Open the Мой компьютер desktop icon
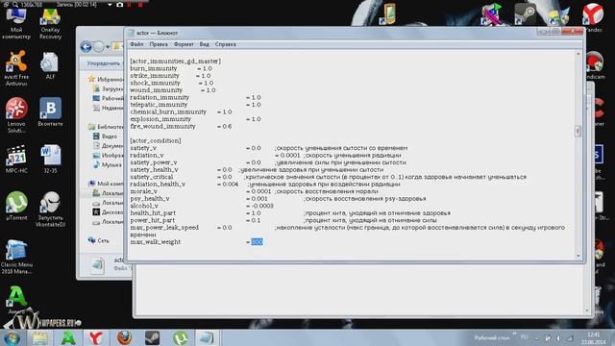The image size is (615, 346). [x=16, y=24]
